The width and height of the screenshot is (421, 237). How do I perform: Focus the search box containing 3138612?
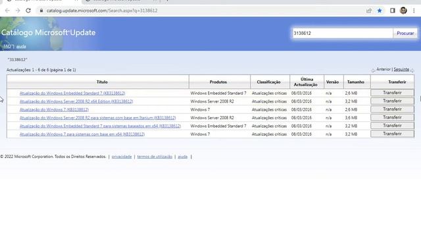click(x=342, y=34)
